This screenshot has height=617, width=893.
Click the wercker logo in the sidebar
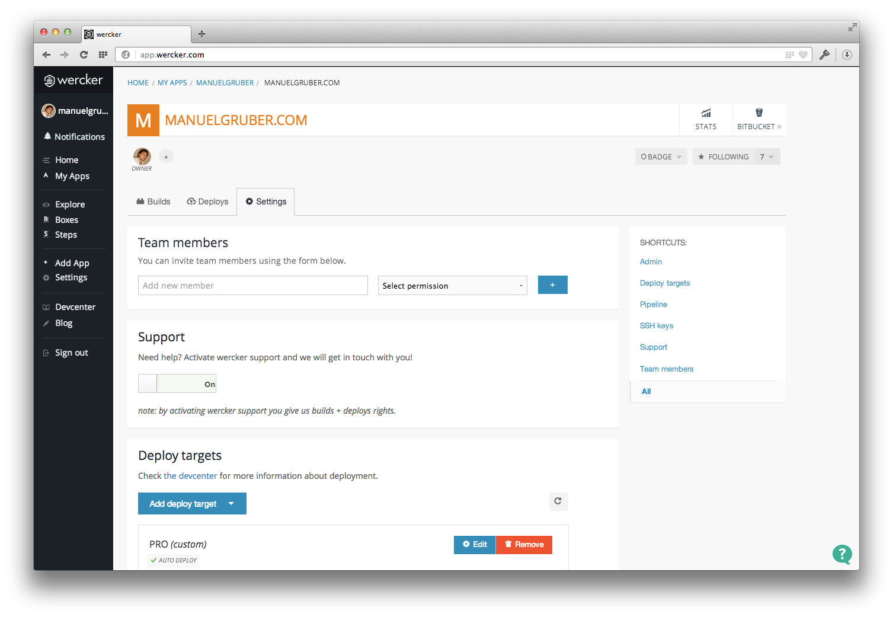coord(73,80)
